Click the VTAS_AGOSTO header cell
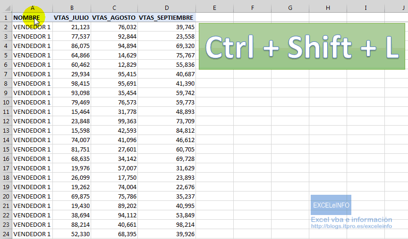408x239 pixels. pos(114,17)
